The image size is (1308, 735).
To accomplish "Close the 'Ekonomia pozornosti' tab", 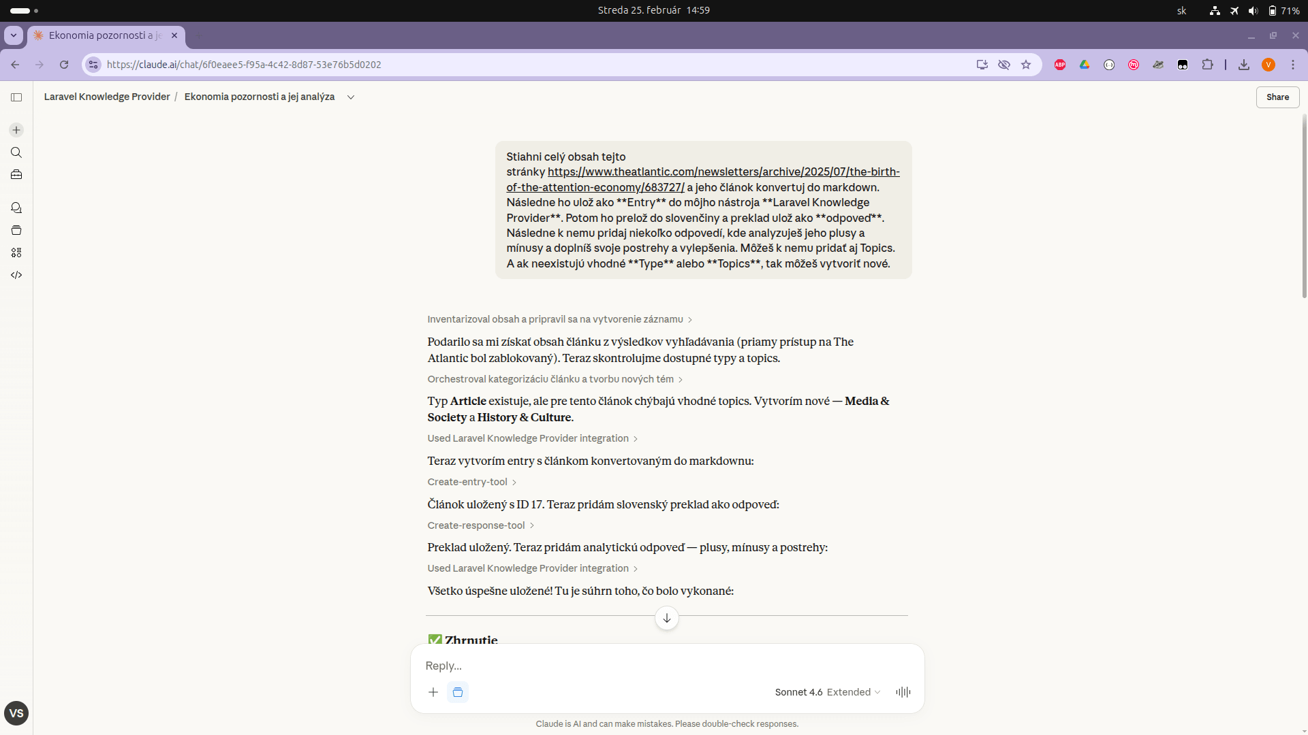I will [174, 35].
